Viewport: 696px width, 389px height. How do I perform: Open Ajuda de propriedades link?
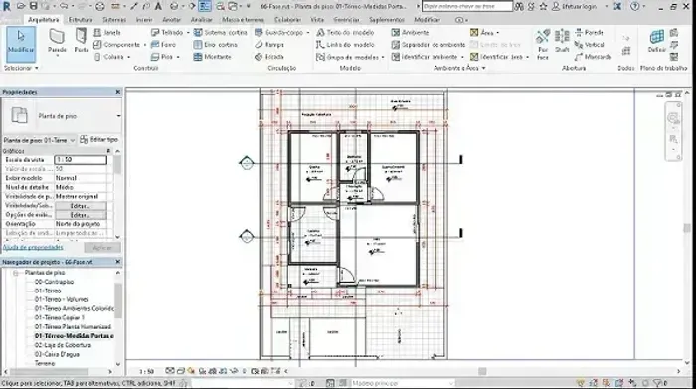click(33, 247)
